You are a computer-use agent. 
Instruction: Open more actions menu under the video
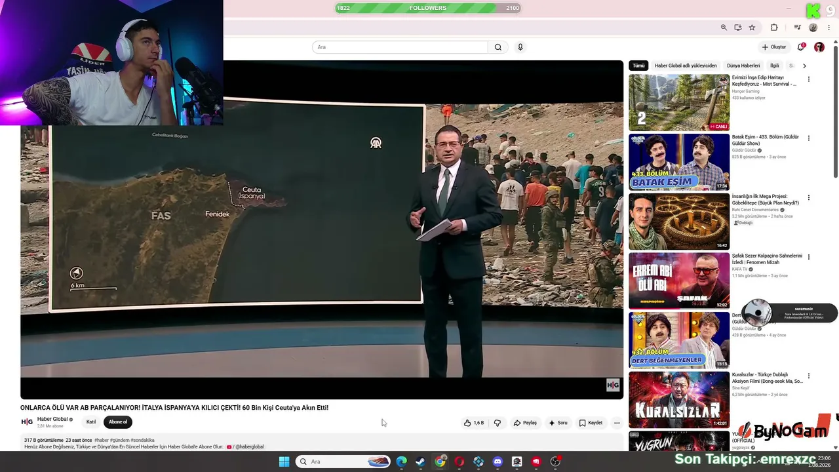point(617,423)
